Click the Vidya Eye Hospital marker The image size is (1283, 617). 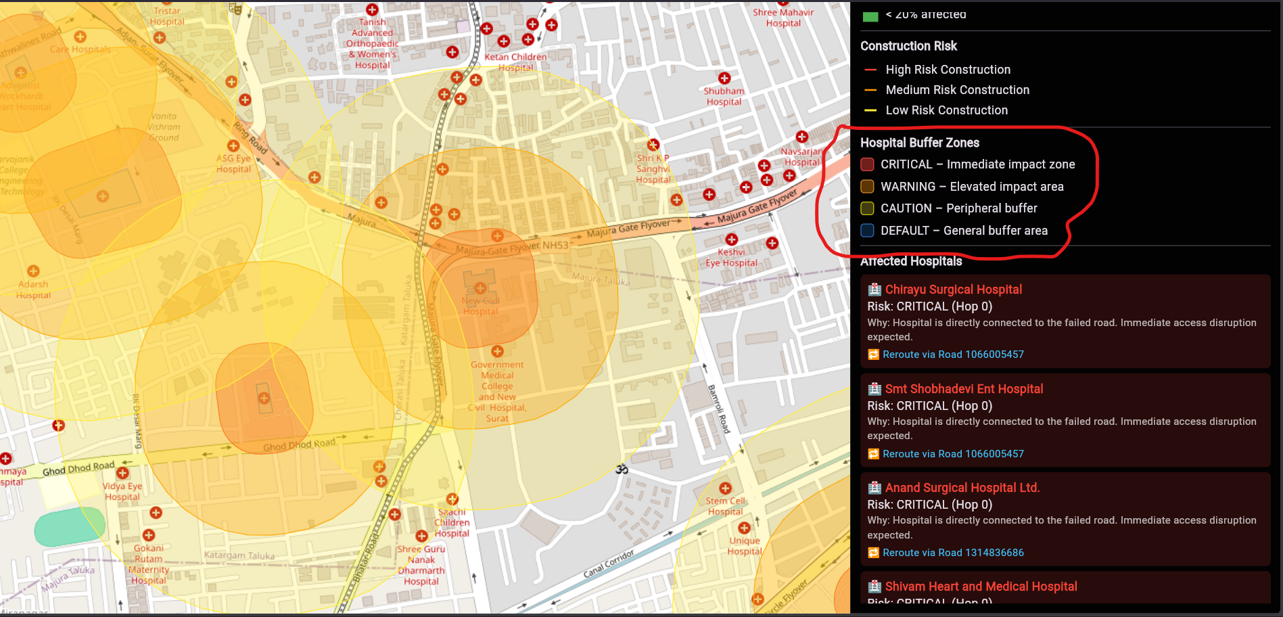[x=122, y=473]
